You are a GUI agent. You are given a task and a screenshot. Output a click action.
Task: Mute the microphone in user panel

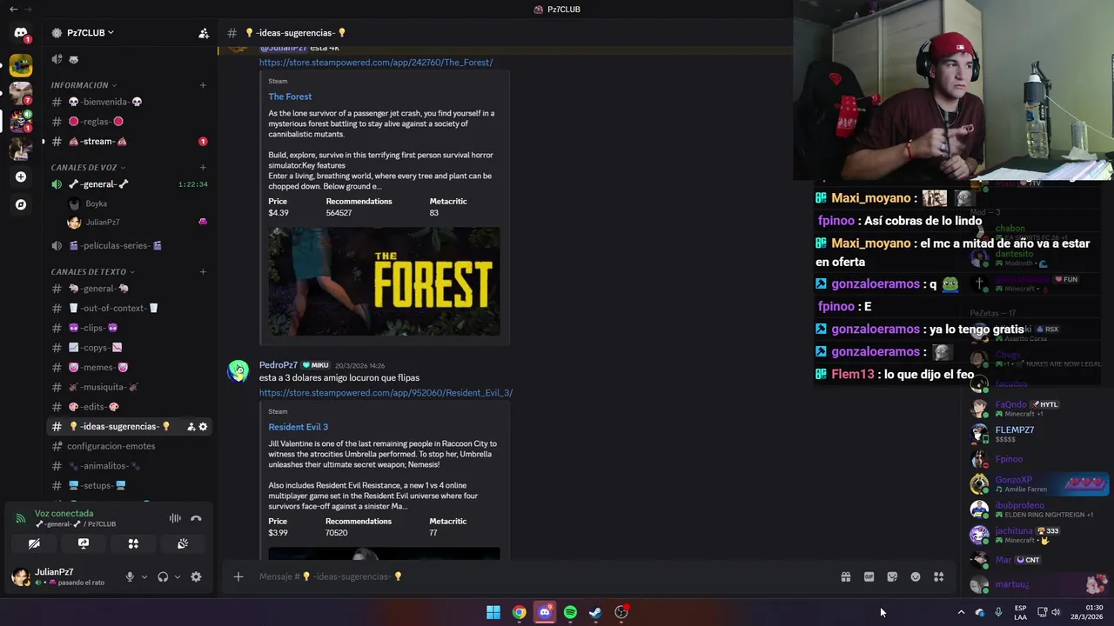(130, 576)
